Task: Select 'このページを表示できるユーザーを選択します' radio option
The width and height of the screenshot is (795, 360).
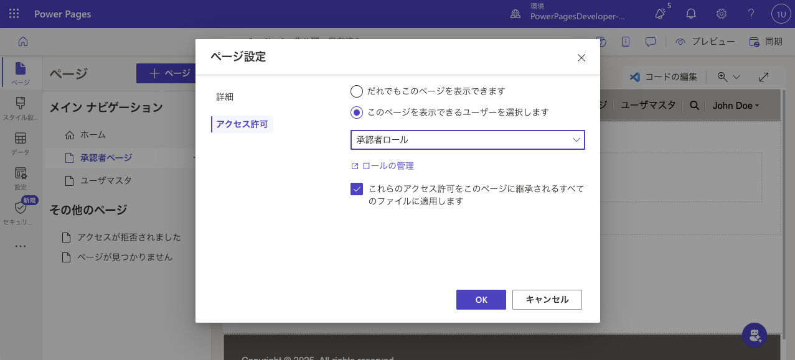Action: pyautogui.click(x=357, y=113)
